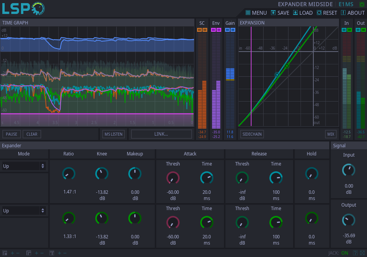Click the E1MS plugin identifier
Image resolution: width=367 pixels, height=257 pixels.
point(346,4)
